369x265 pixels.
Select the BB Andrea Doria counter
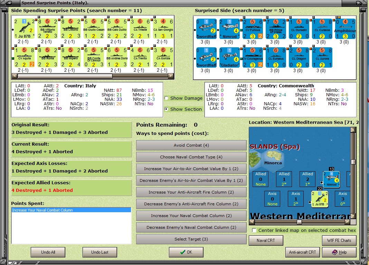117,57
